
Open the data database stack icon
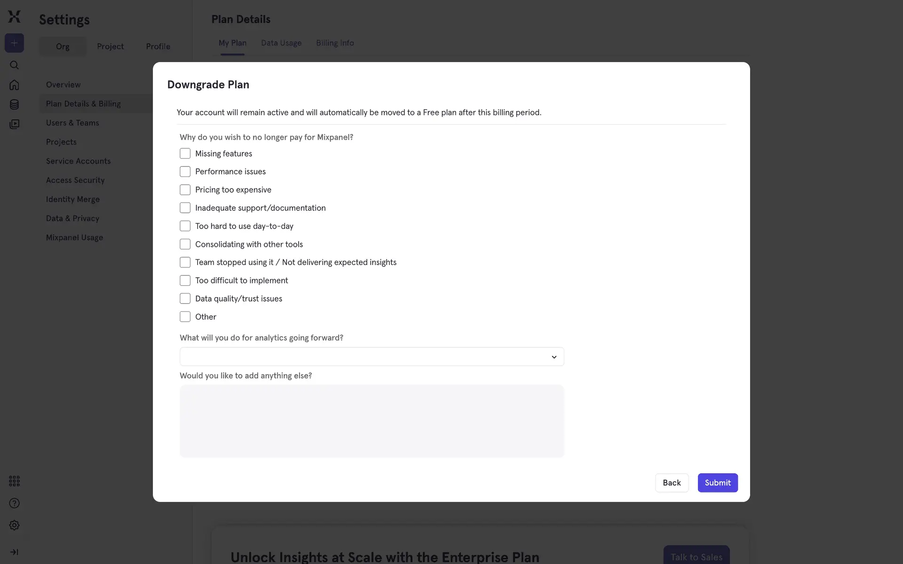tap(14, 104)
